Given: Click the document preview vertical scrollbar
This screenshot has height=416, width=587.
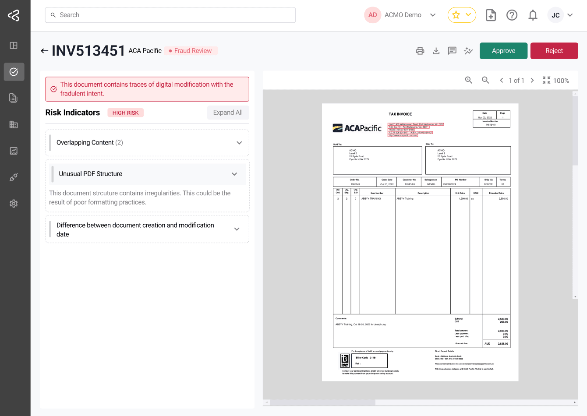Looking at the screenshot, I should tap(575, 130).
